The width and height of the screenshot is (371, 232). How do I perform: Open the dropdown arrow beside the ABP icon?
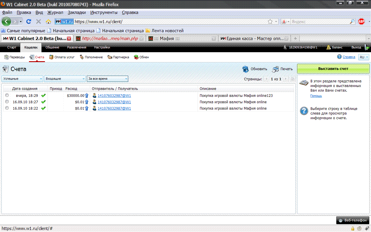(x=369, y=21)
